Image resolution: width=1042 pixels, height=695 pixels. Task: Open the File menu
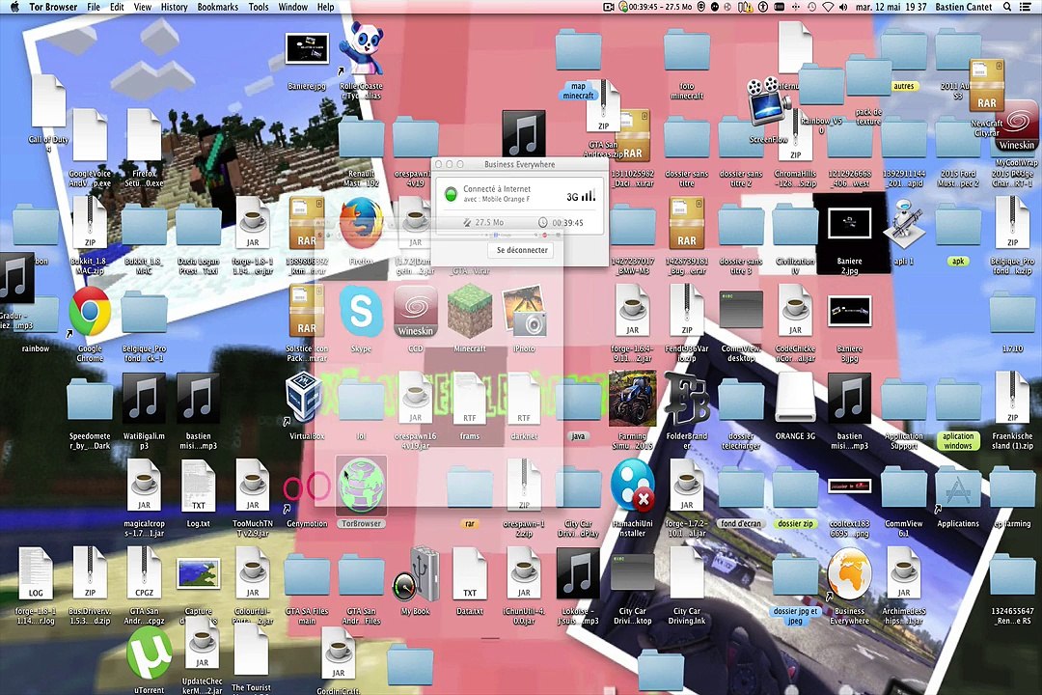pyautogui.click(x=94, y=7)
